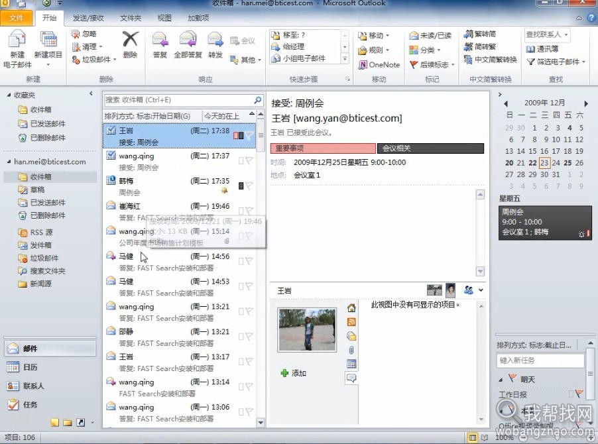This screenshot has height=444, width=598.
Task: Apply 小组电子邮件 quick step
Action: [298, 58]
